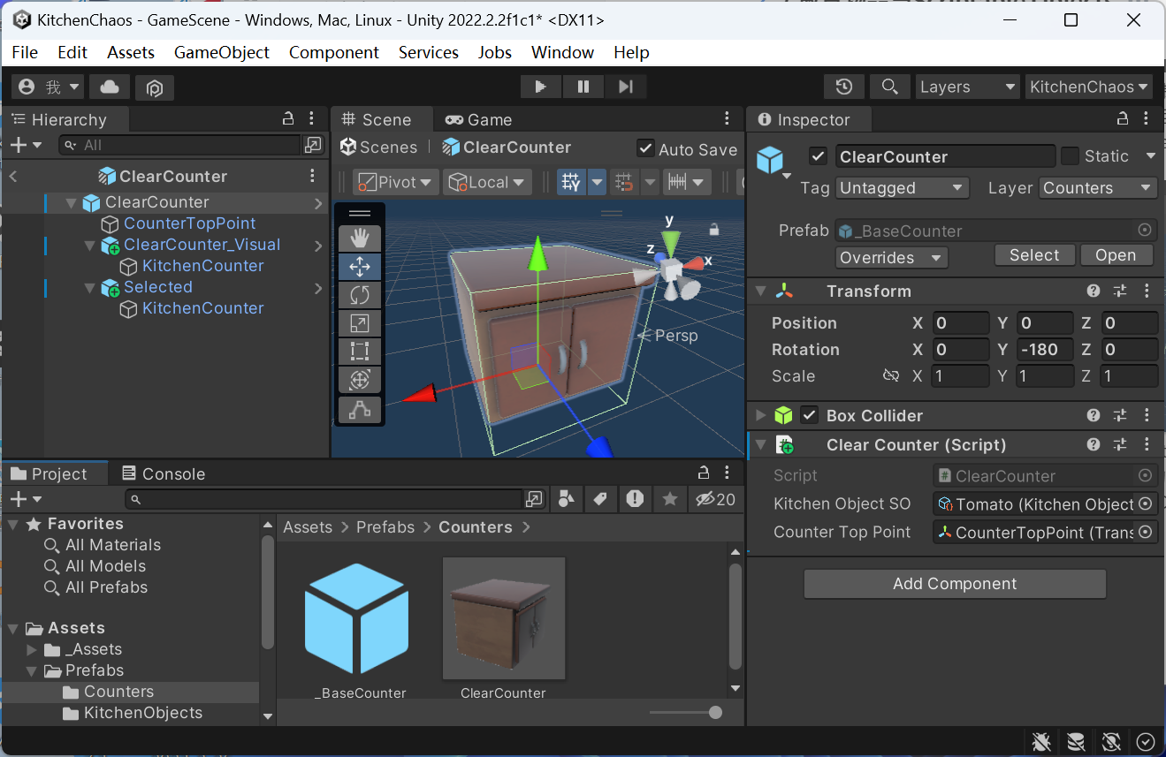
Task: Open the Search window from the top toolbar
Action: coord(889,86)
